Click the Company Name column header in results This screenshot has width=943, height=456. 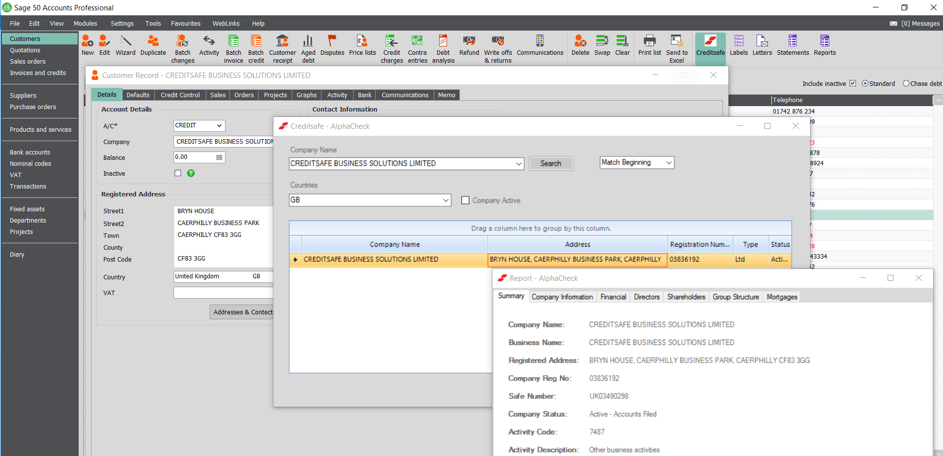coord(395,245)
